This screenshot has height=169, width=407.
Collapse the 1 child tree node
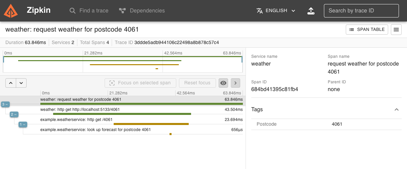click(x=23, y=125)
